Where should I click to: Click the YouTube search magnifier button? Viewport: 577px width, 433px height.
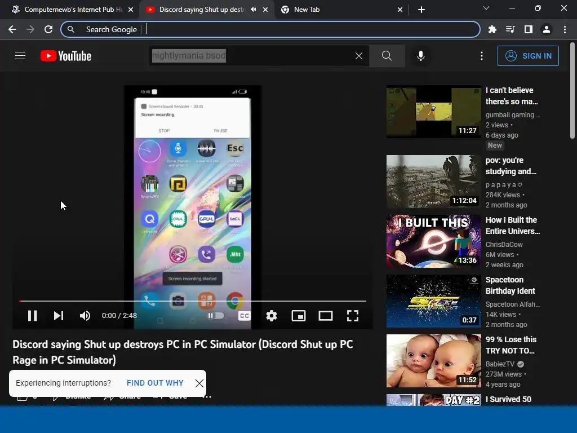(x=387, y=56)
